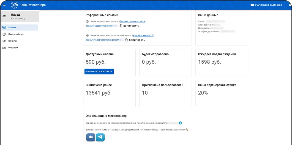Click copy icon for botomania link

(127, 40)
